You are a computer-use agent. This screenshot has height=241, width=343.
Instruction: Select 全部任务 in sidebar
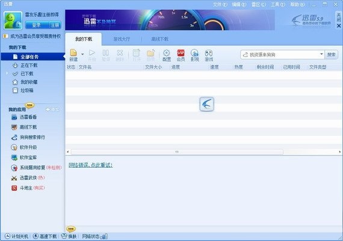coord(33,57)
